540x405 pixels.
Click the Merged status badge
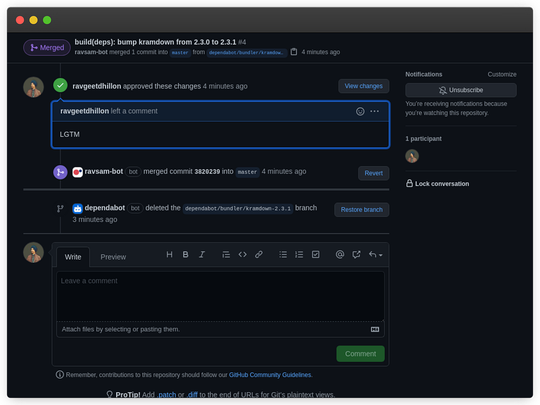coord(47,47)
